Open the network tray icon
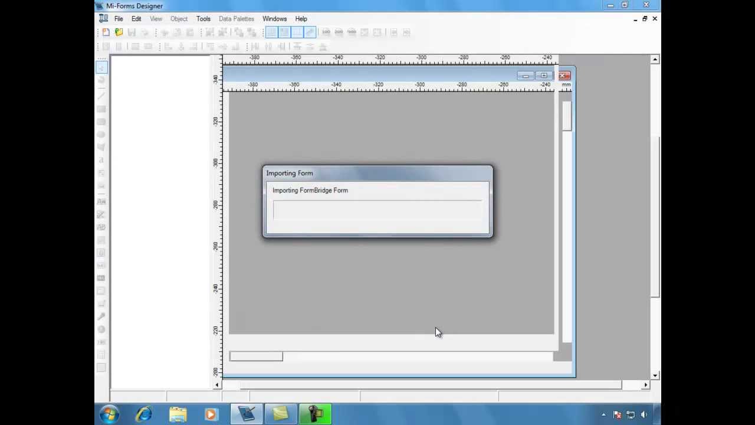 pos(631,415)
